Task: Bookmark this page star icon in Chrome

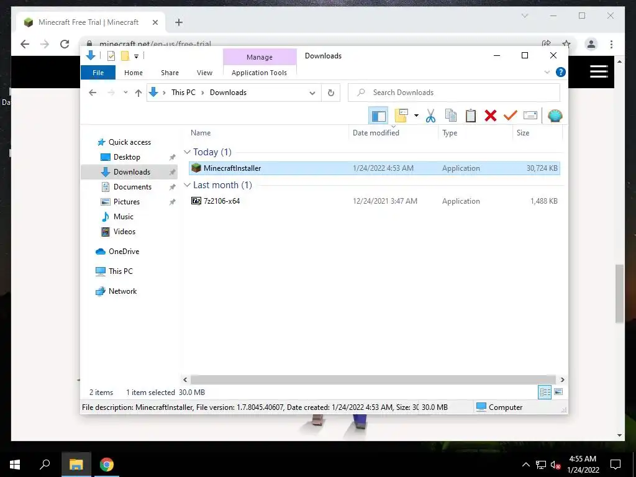Action: (566, 44)
